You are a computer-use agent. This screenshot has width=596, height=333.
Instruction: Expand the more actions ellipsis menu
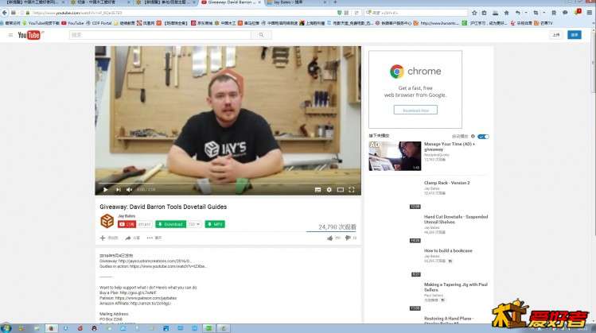coord(149,238)
